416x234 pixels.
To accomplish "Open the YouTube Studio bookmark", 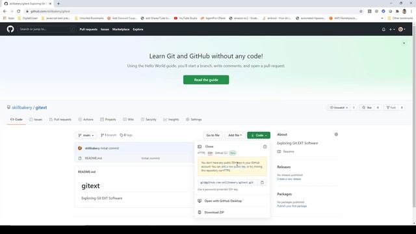I will pyautogui.click(x=185, y=18).
